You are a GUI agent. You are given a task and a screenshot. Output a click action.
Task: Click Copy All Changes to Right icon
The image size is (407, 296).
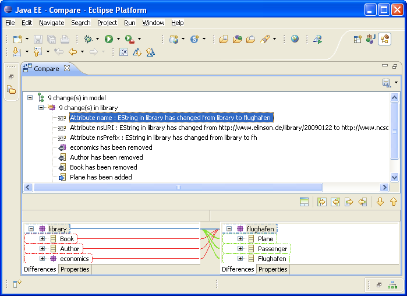coord(322,202)
